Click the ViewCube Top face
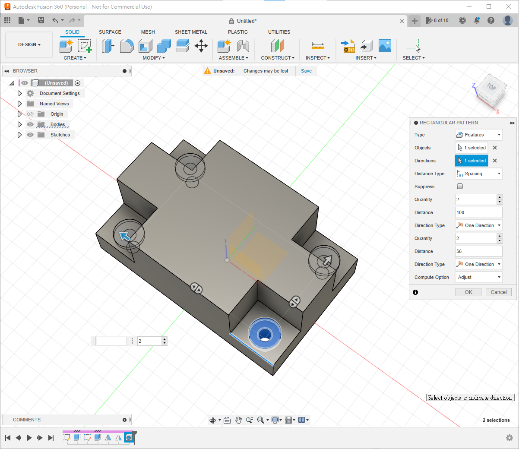This screenshot has width=519, height=449. coord(491,87)
